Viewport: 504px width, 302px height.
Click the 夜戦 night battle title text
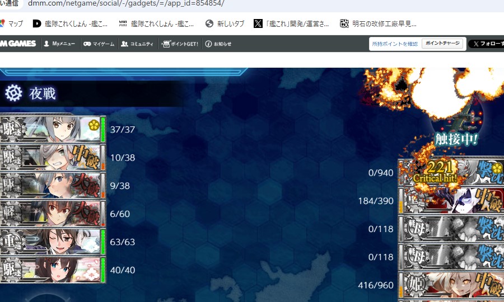43,93
